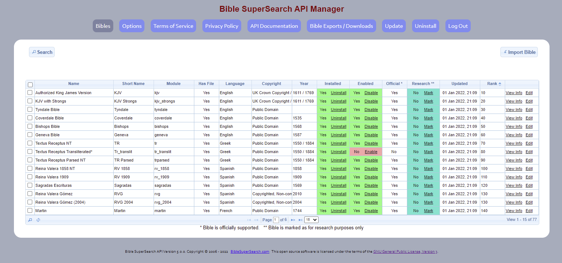
Task: Check the Authorized King James Version row
Action: click(30, 93)
